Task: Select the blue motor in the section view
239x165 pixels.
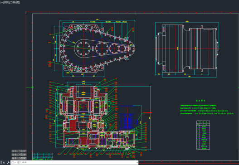Action: 128,118
